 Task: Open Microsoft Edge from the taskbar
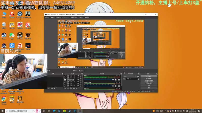54,111
